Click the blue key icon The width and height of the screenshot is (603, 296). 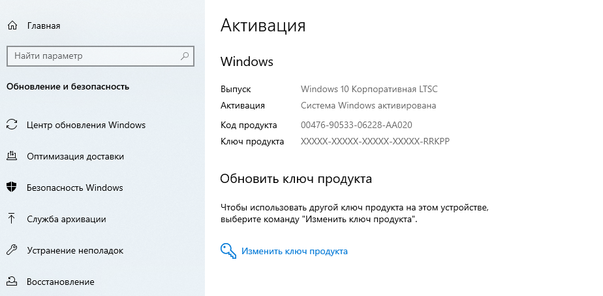point(228,251)
